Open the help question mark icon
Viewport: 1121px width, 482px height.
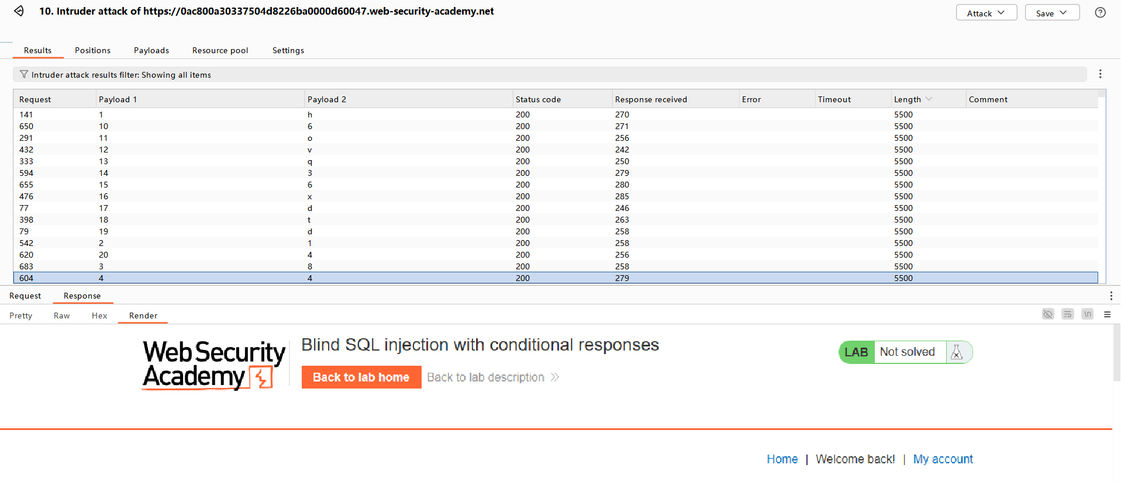tap(1100, 12)
